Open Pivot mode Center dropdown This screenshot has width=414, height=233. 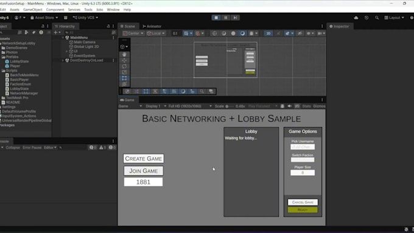[133, 33]
